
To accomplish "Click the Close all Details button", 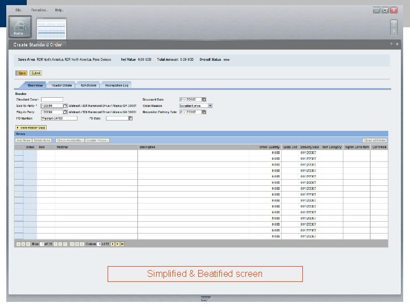I will (375, 140).
